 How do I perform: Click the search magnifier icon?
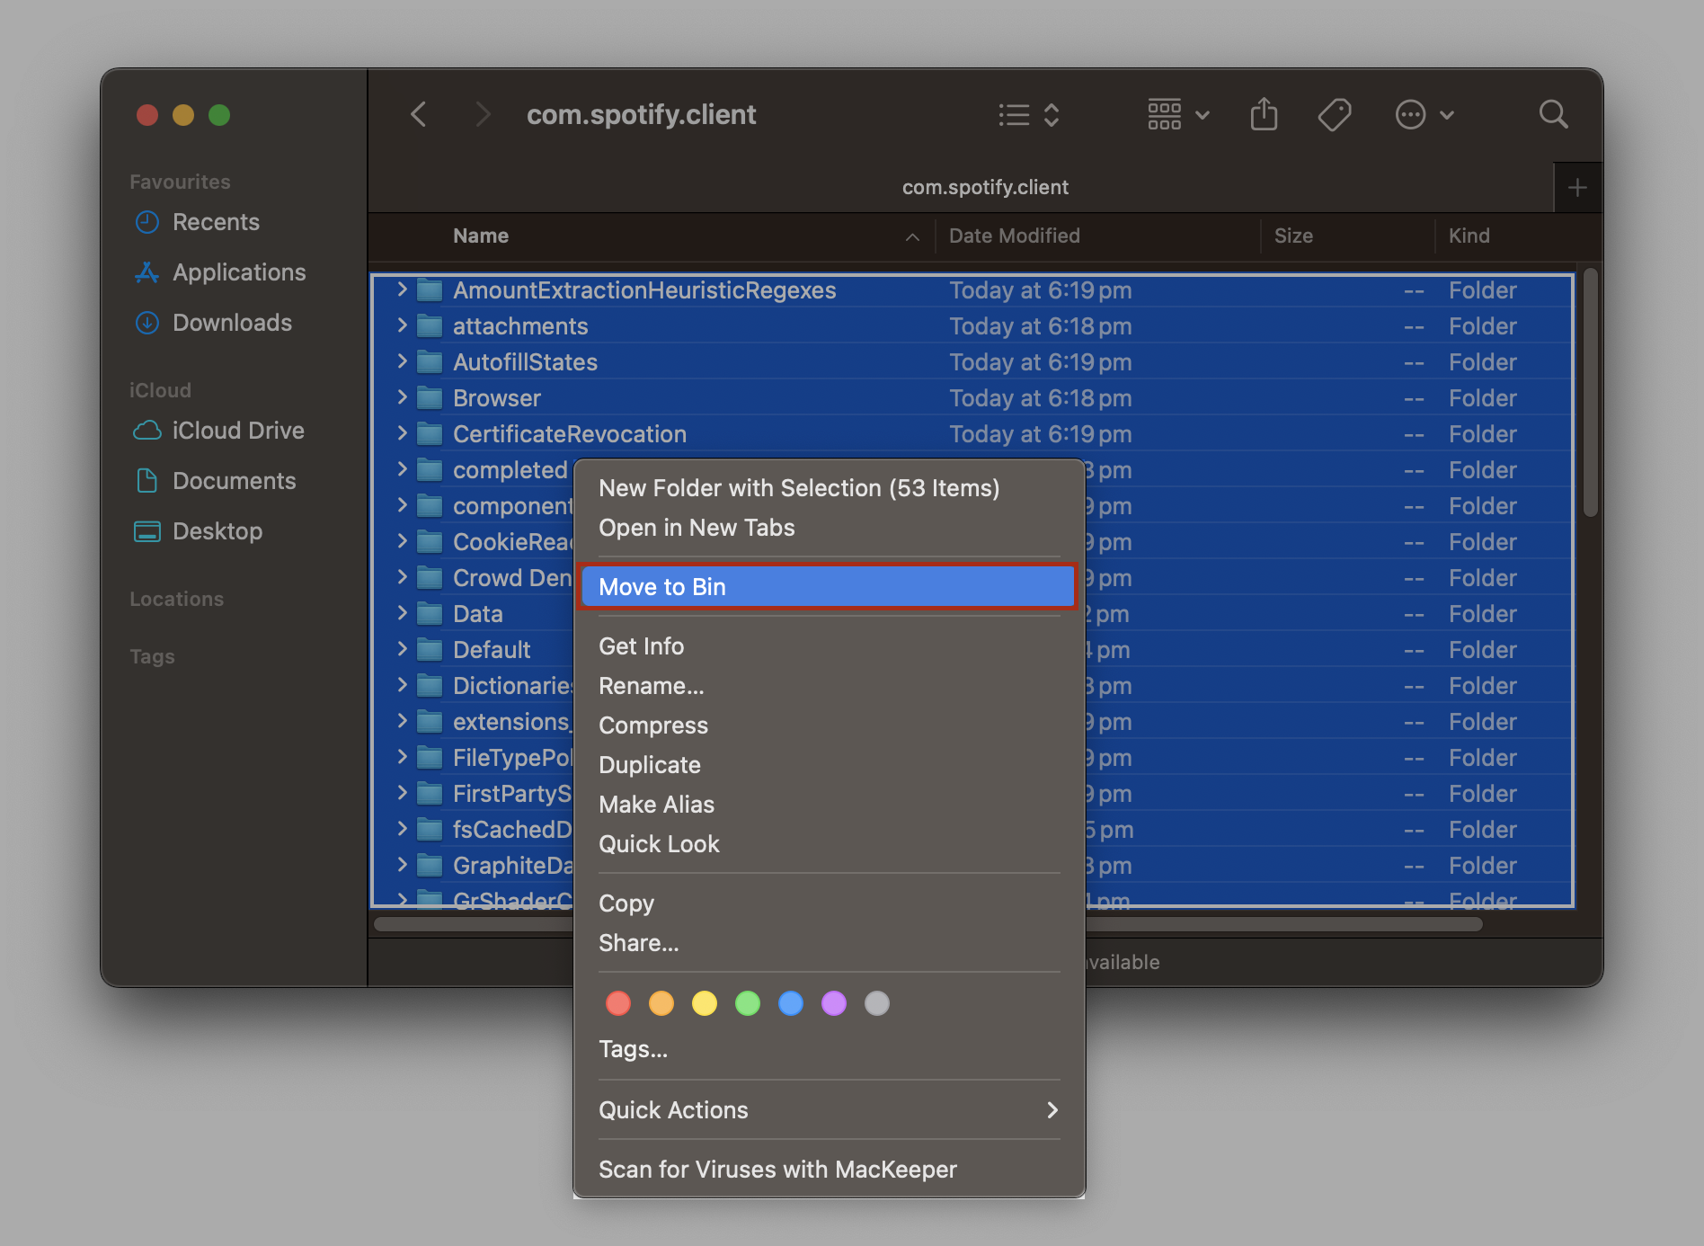[x=1553, y=115]
